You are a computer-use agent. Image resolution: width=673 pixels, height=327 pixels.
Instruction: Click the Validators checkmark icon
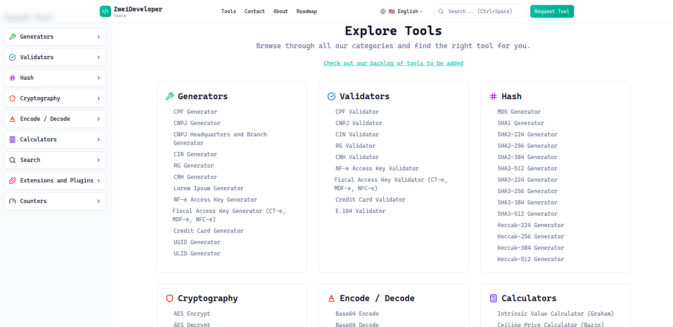(13, 57)
